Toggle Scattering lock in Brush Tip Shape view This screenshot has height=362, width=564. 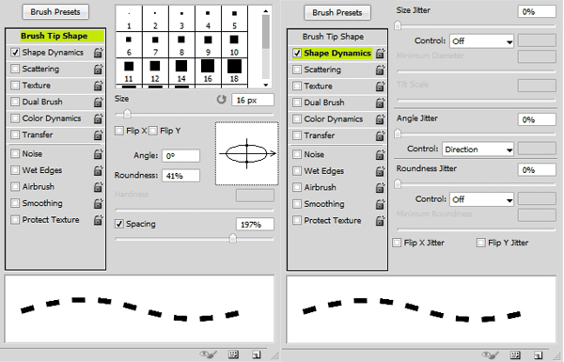coord(98,69)
